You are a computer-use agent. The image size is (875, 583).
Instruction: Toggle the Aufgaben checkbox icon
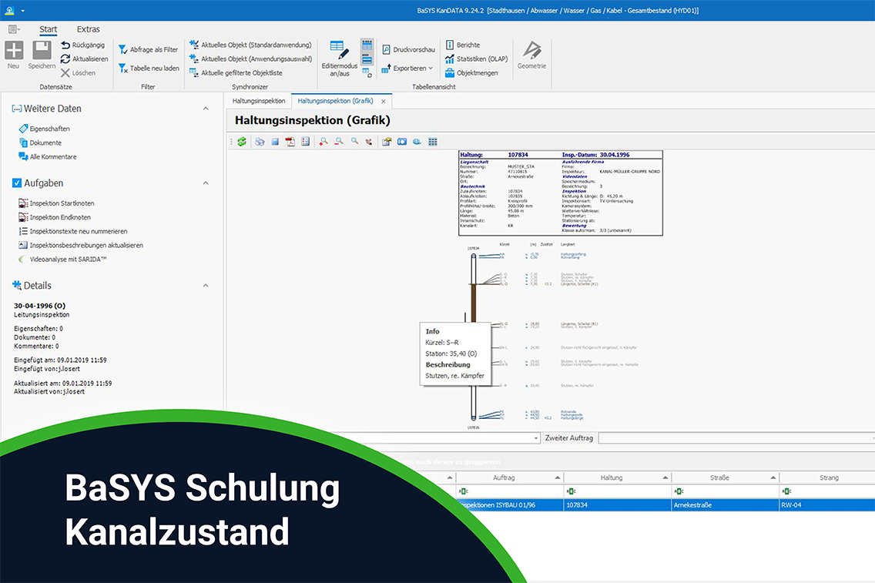tap(17, 183)
